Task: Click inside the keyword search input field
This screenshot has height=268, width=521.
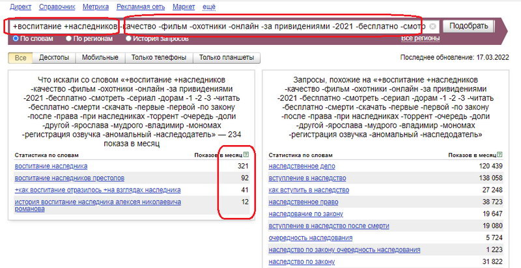Action: click(215, 27)
